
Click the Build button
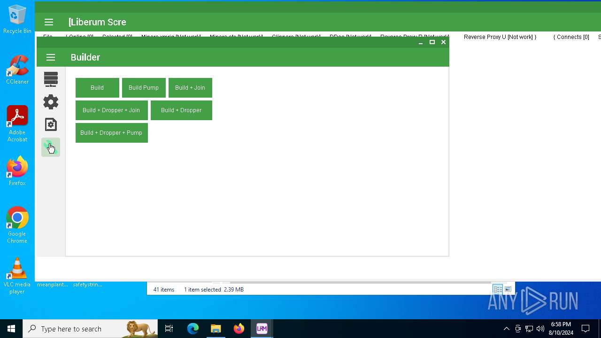pyautogui.click(x=97, y=88)
